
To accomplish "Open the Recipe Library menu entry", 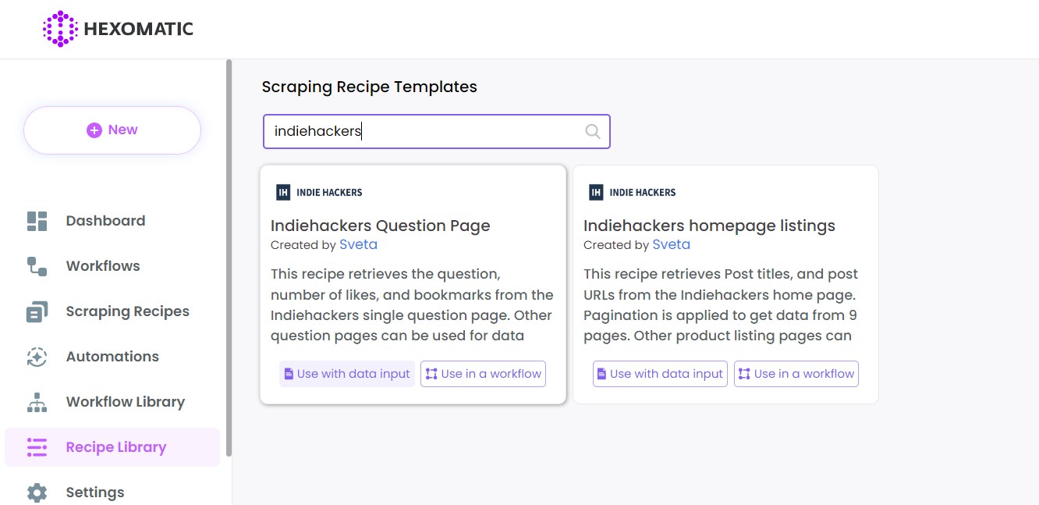I will [115, 446].
